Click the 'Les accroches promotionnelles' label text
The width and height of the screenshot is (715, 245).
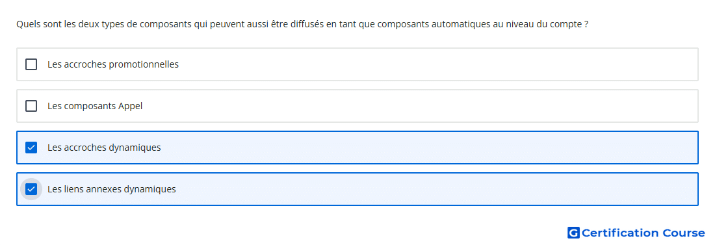click(x=113, y=64)
